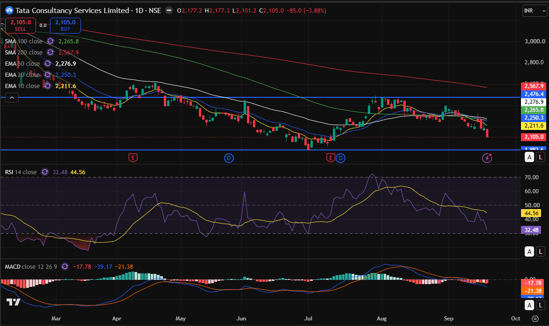
Task: Click the BUY 2,105.0 button
Action: 65,26
